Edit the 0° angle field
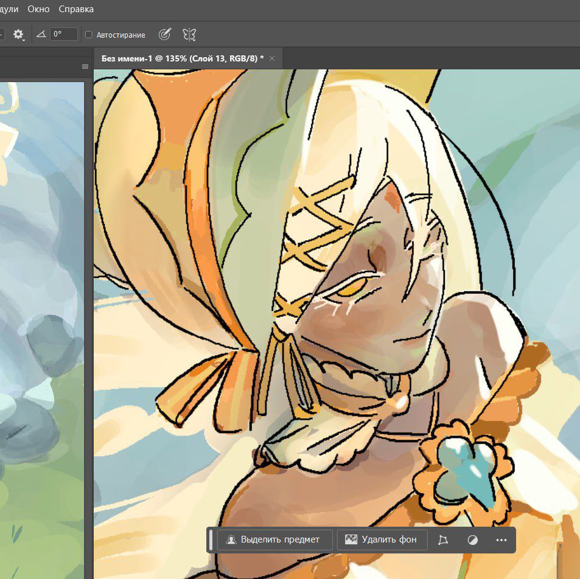This screenshot has width=580, height=579. tap(64, 34)
